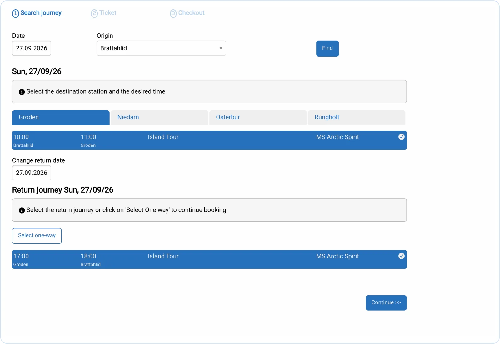Click the step 1 circle icon

tap(16, 14)
